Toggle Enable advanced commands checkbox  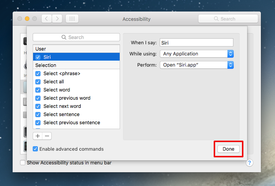coord(35,149)
